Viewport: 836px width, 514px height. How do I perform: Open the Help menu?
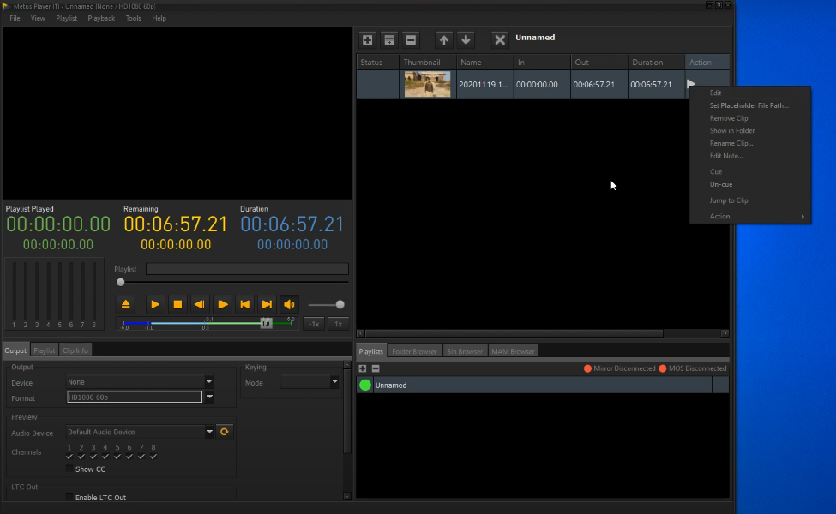point(159,18)
